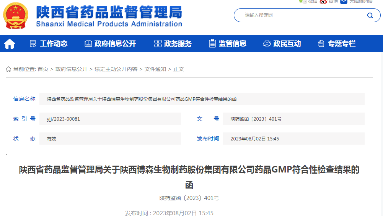
Task: Click the 陕西省药品监督管理局 site title
Action: coord(109,12)
